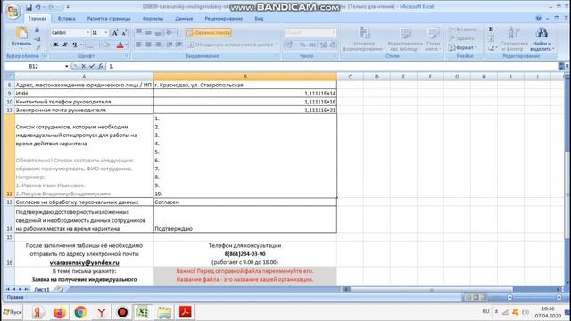Screen dimensions: 571x321
Task: Switch to the Вид tab
Action: pos(259,18)
